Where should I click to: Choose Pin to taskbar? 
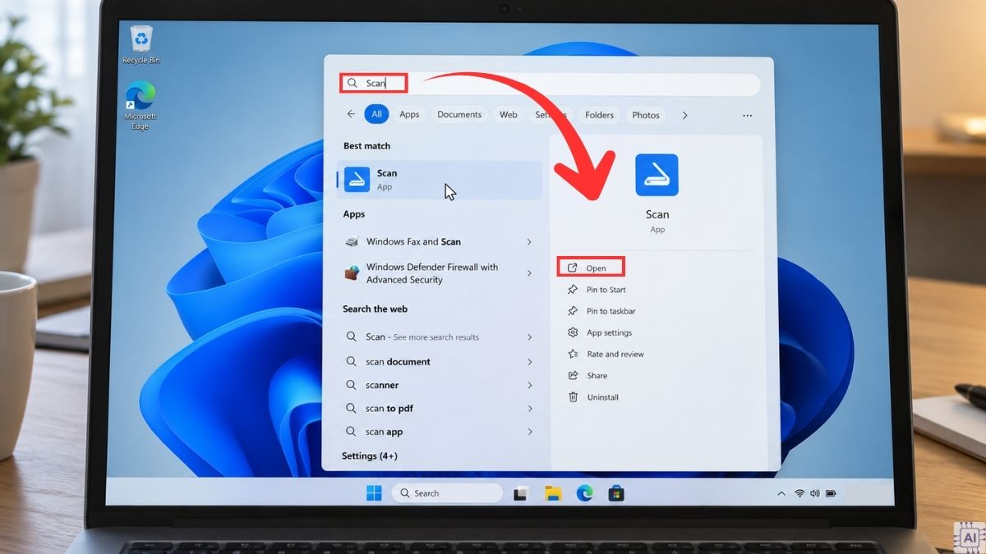point(602,311)
